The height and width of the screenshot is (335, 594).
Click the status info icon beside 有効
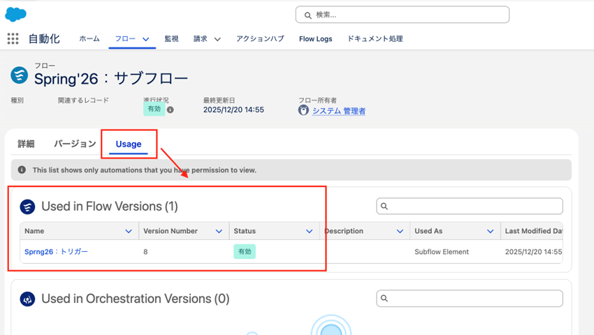(x=171, y=110)
